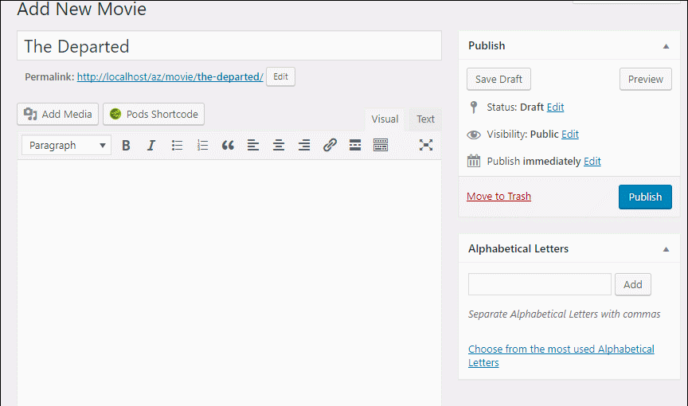Insert a numbered list
Screen dimensions: 688x406
pos(202,145)
